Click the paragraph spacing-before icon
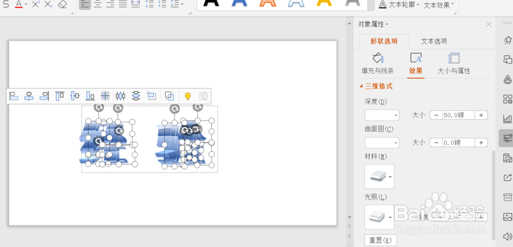Screen dimensions: 513x247 [x=149, y=4]
